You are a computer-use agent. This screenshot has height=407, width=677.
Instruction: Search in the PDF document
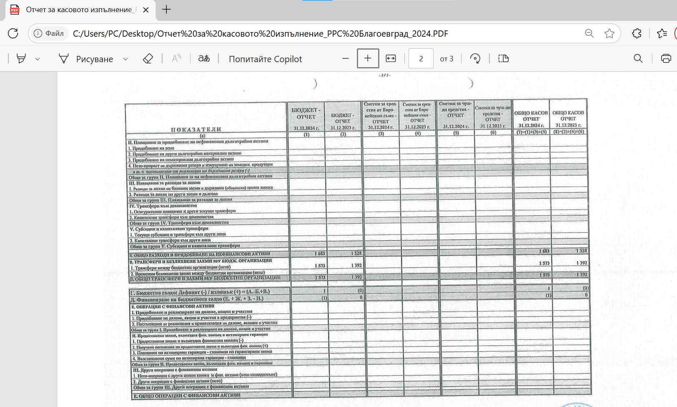pos(638,59)
